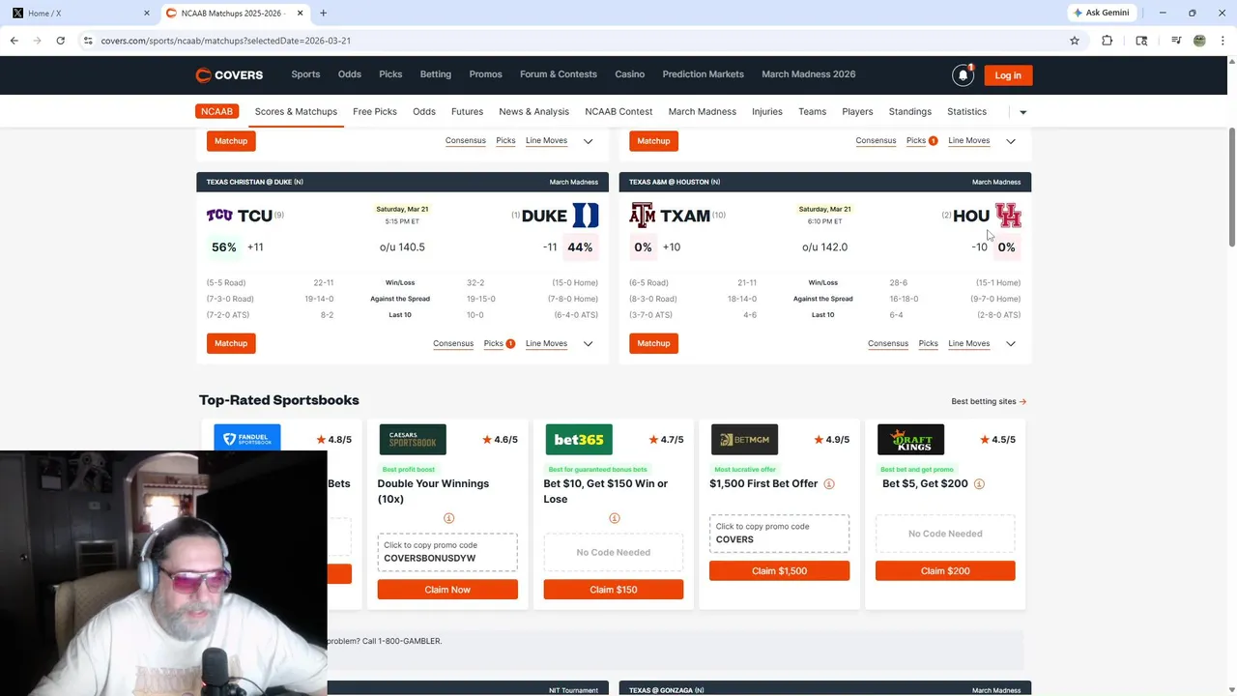The height and width of the screenshot is (696, 1237).
Task: Expand the TCU @ Duke matchup chevron
Action: coord(588,344)
